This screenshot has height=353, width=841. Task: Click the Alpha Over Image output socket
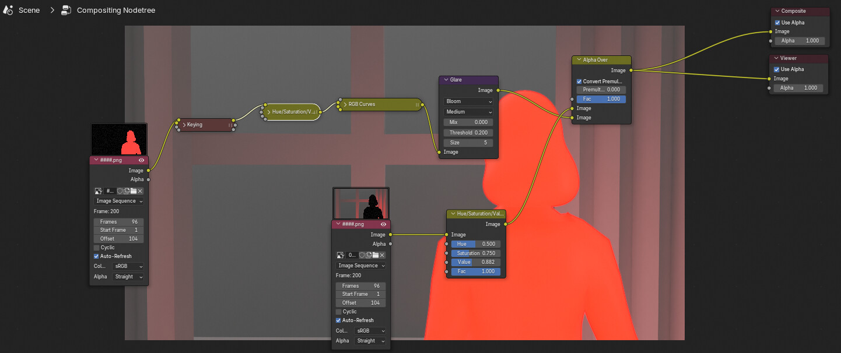[631, 70]
